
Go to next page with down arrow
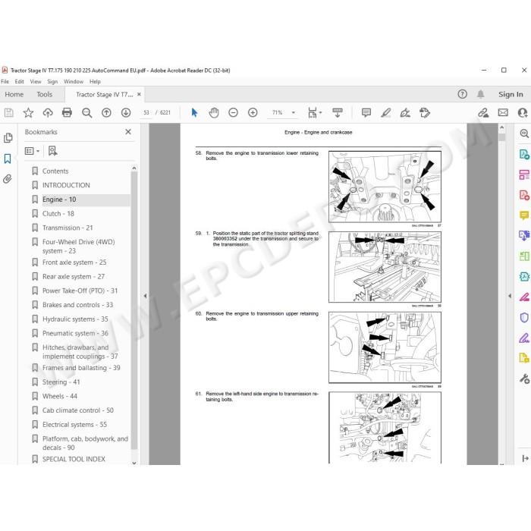[126, 112]
